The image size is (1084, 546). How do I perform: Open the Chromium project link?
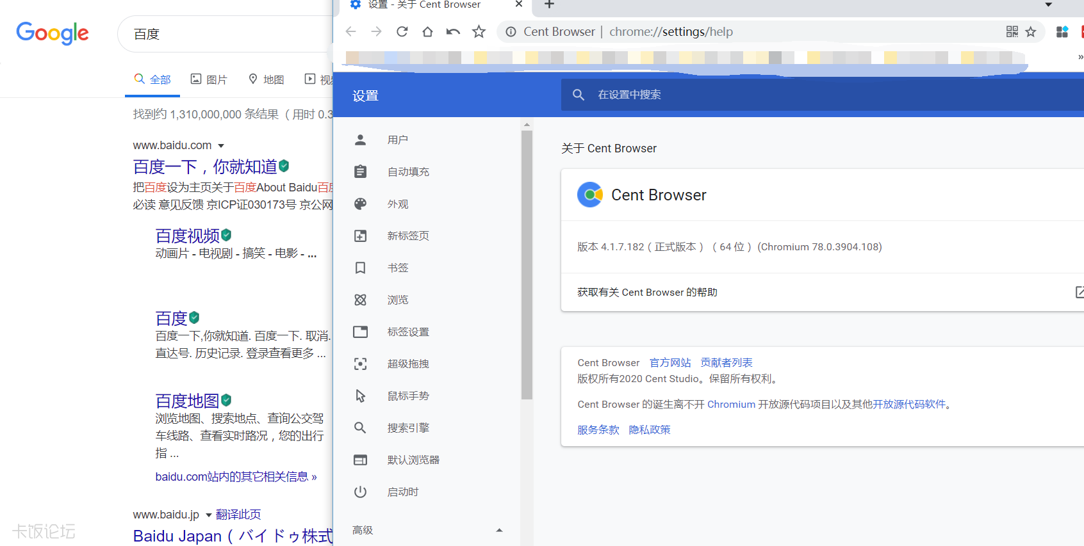(x=731, y=405)
